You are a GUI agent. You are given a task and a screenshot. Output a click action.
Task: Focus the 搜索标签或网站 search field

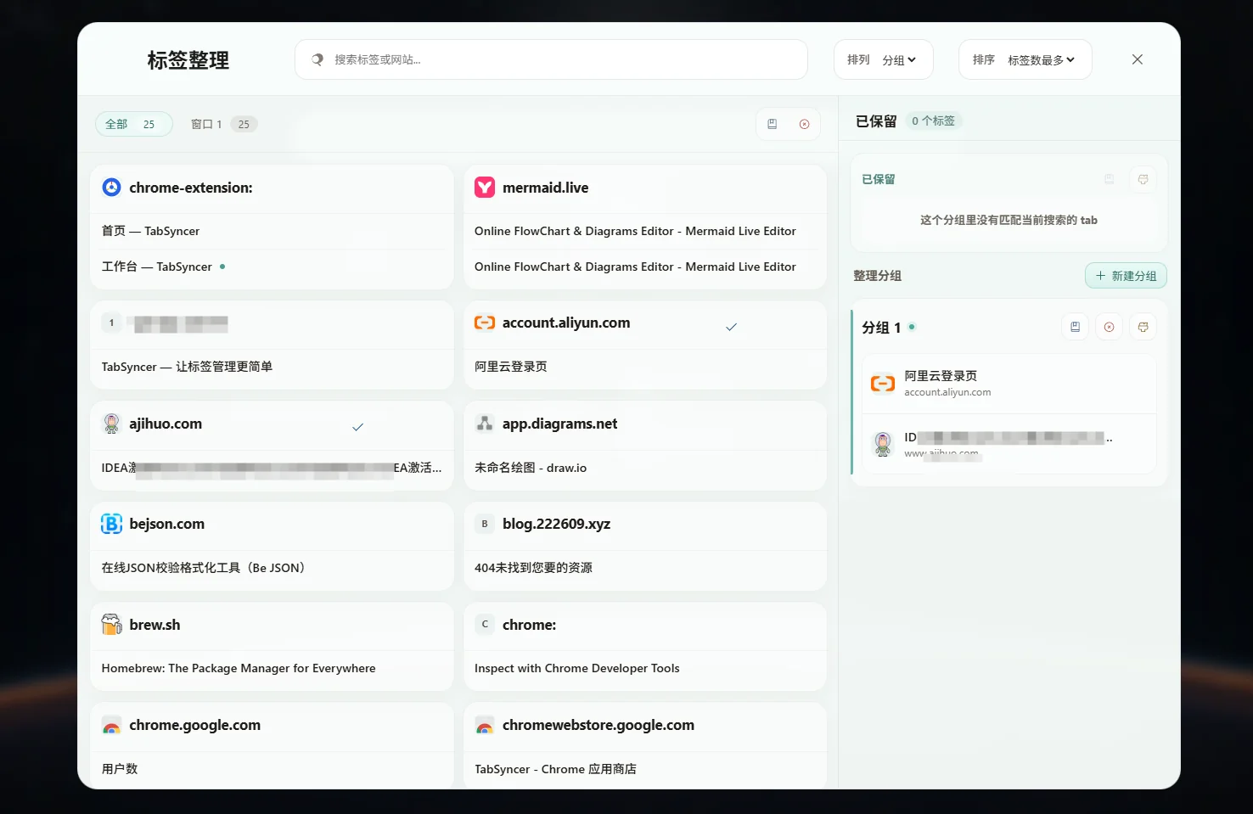pos(551,59)
